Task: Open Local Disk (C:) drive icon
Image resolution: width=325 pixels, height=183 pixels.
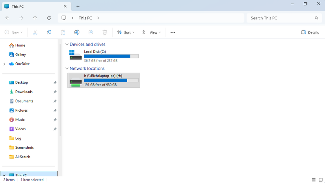Action: [x=76, y=55]
